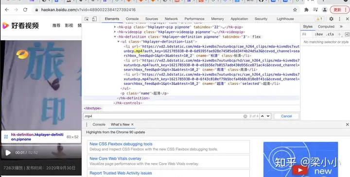Click 推荐 in the site navigation

coord(56,26)
